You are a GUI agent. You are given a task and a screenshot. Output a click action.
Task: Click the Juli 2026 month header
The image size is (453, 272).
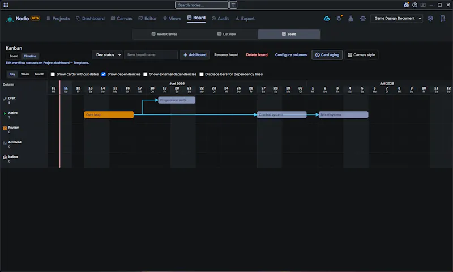click(387, 83)
